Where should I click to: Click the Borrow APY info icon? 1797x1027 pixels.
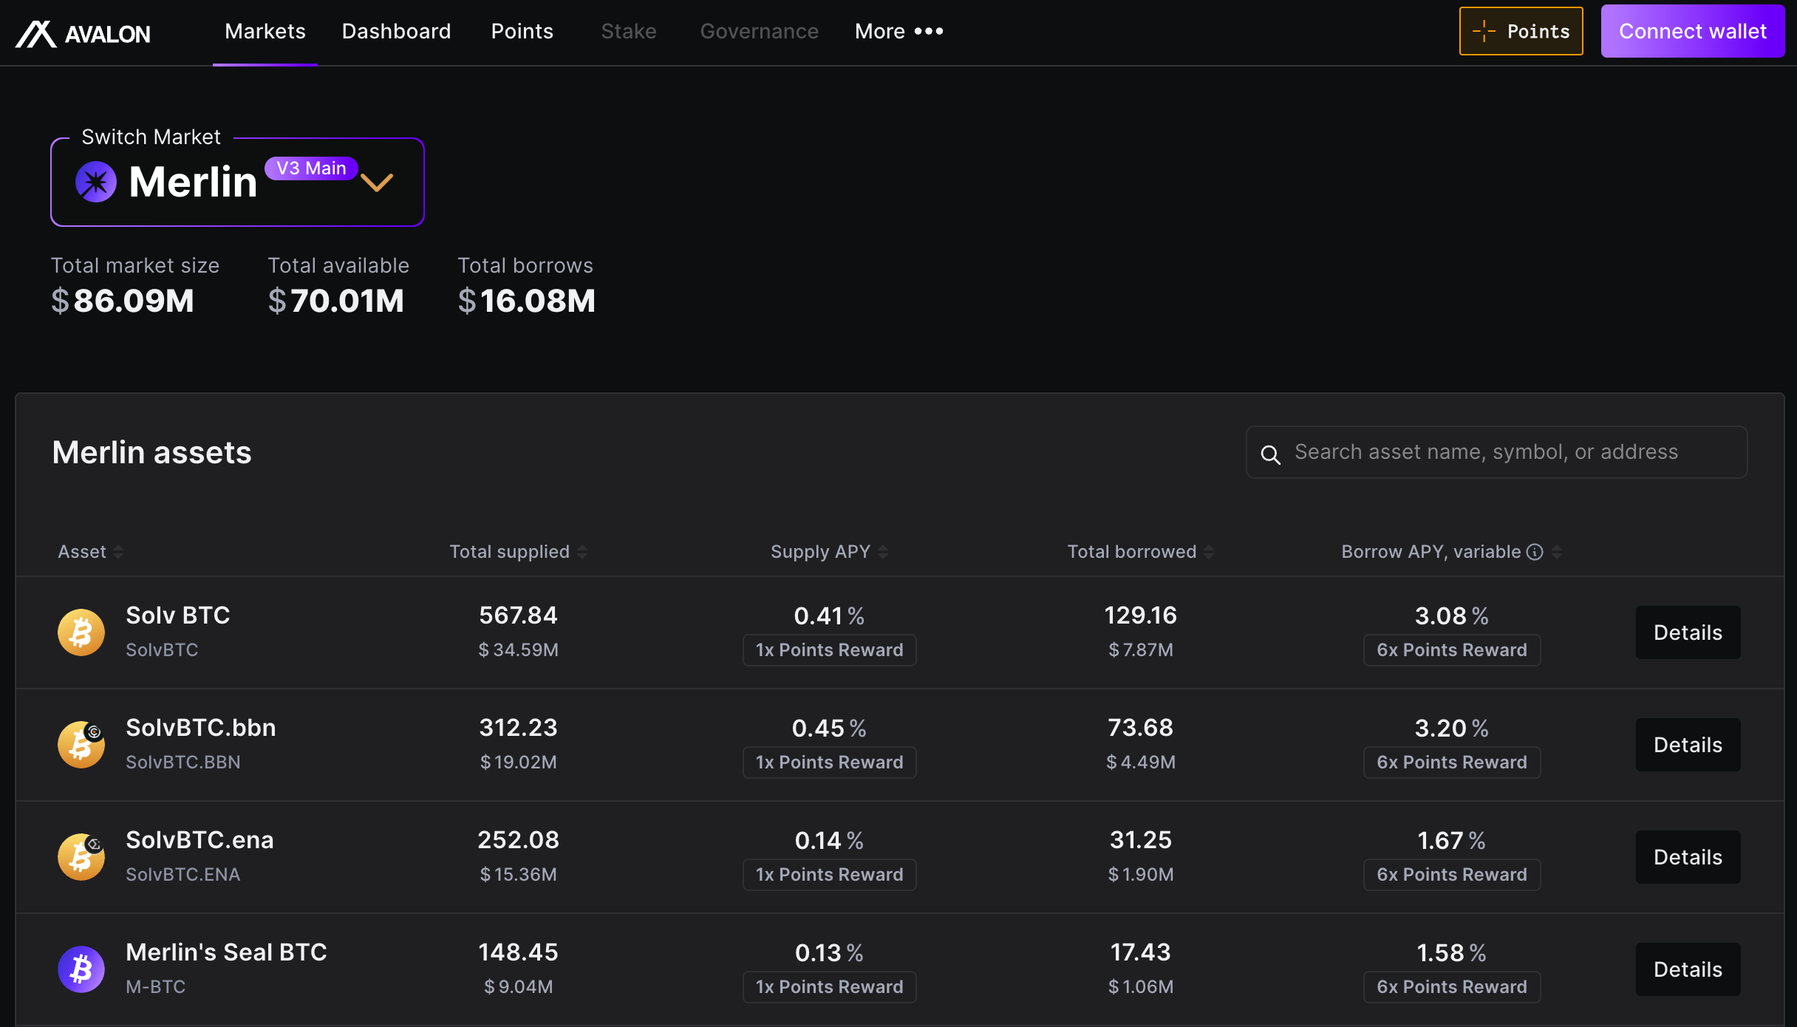(x=1535, y=552)
